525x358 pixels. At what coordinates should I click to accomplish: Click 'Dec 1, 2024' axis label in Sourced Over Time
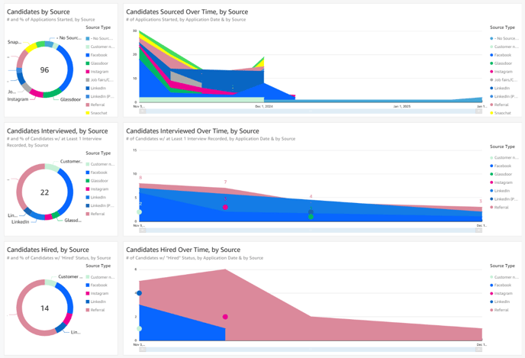pos(264,107)
